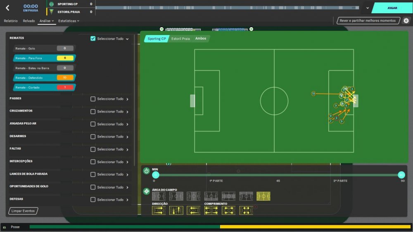Screen dimensions: 413x232
Task: Click the Estoril Praia club badge
Action: point(51,12)
